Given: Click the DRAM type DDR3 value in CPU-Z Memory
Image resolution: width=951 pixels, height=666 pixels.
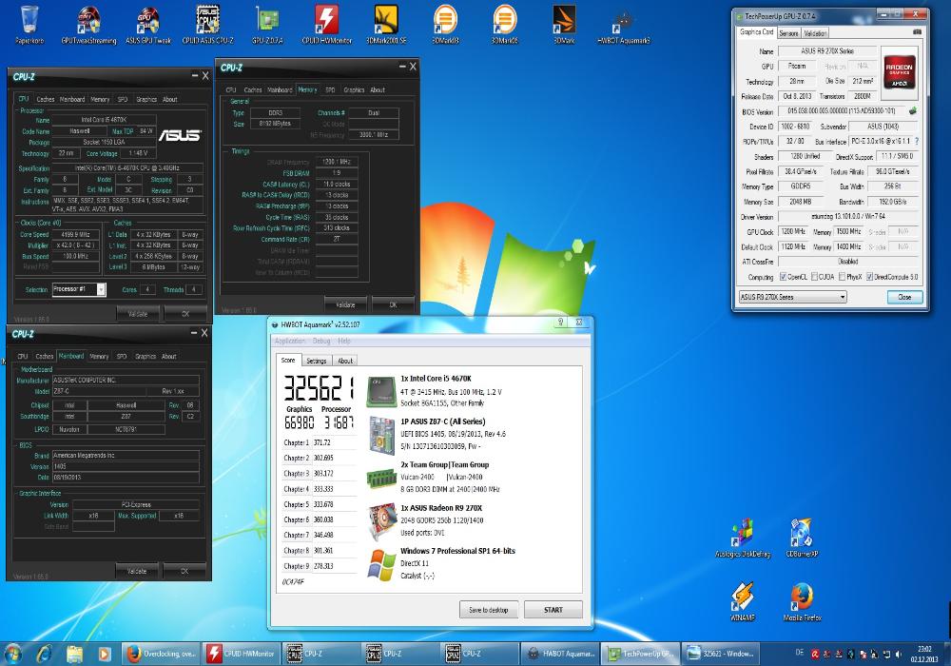Looking at the screenshot, I should click(276, 113).
